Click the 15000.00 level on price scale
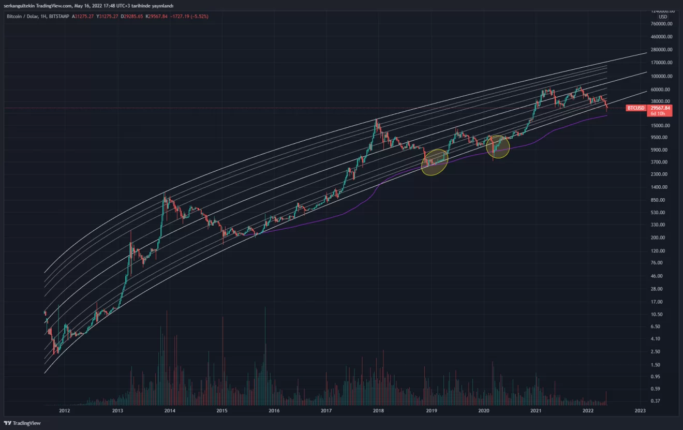 point(661,126)
